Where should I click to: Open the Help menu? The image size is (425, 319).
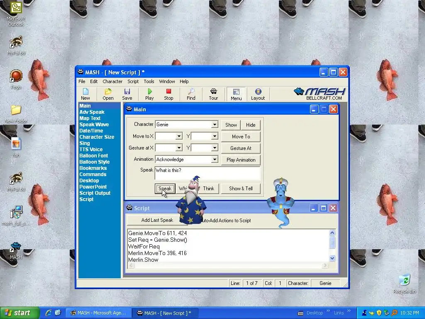point(184,81)
